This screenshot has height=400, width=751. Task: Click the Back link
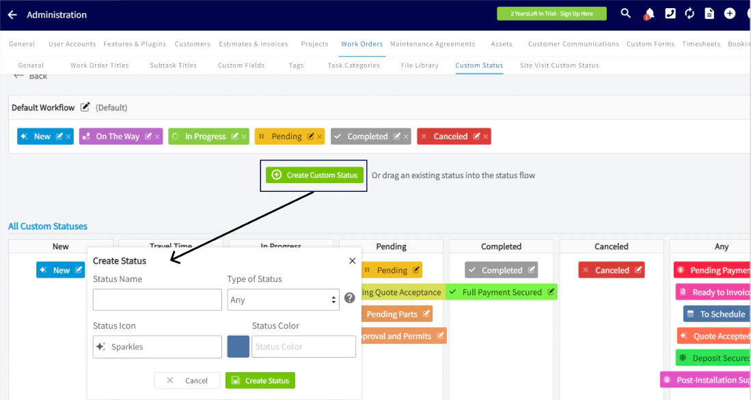click(x=31, y=76)
